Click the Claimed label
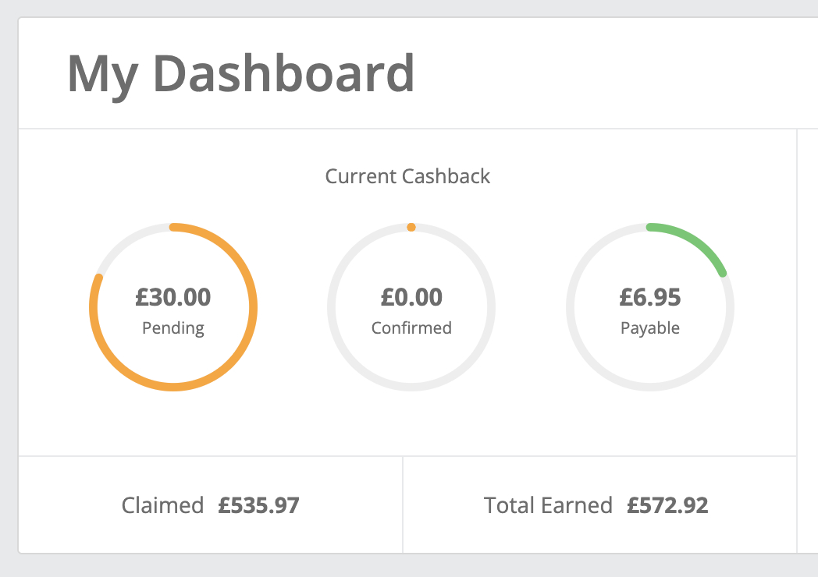Viewport: 818px width, 577px height. [x=162, y=505]
